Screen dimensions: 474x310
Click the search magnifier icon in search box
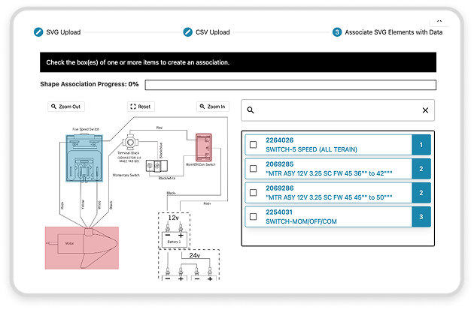pos(251,110)
